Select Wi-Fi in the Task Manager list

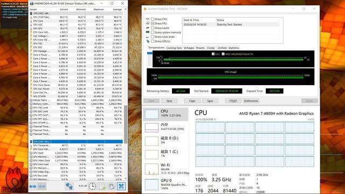coord(166,169)
